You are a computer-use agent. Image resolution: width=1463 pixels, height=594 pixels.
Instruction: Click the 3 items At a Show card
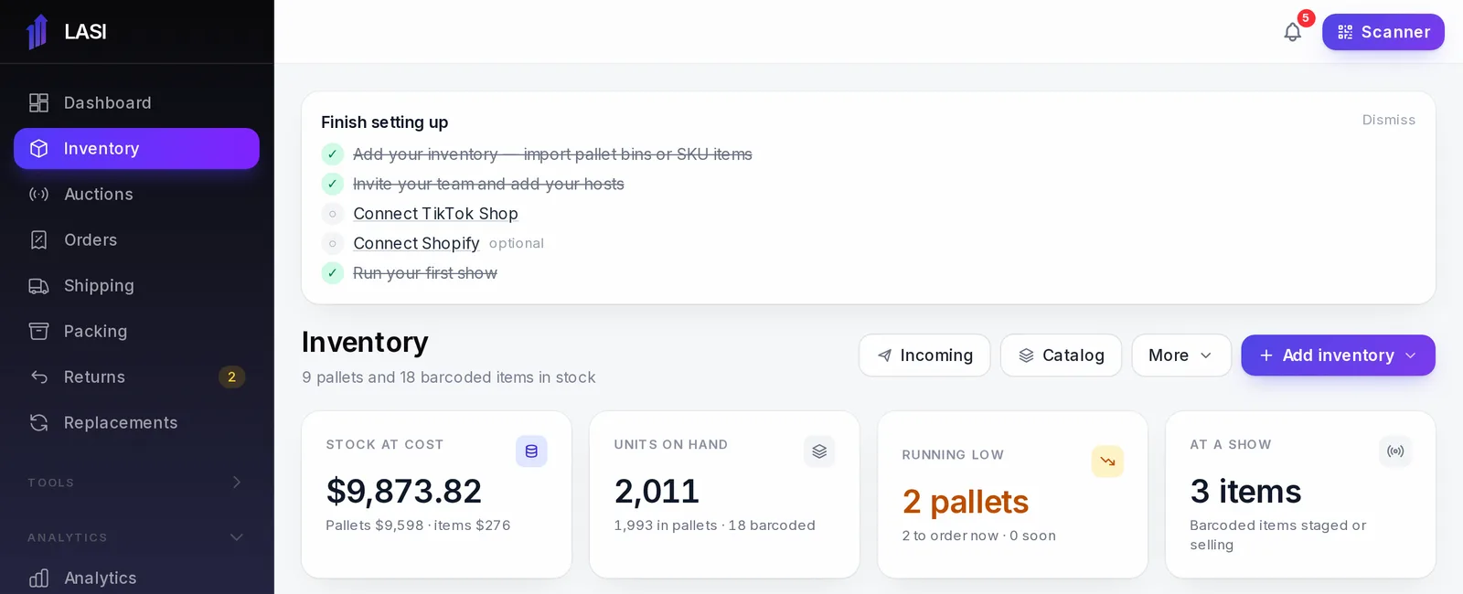pos(1300,494)
